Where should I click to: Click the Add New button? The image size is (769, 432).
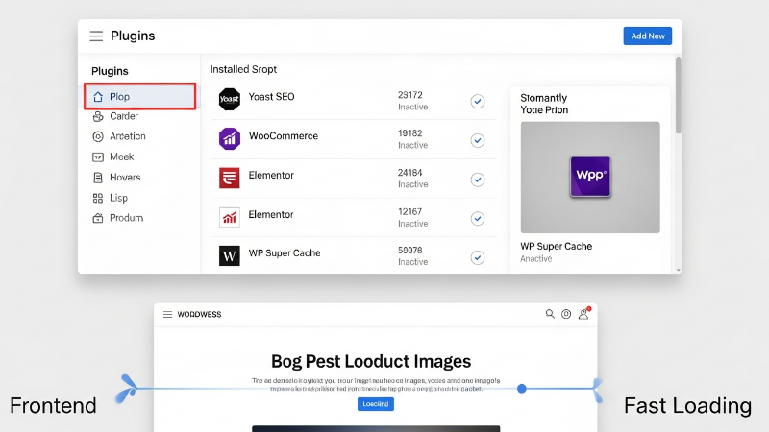click(x=647, y=36)
